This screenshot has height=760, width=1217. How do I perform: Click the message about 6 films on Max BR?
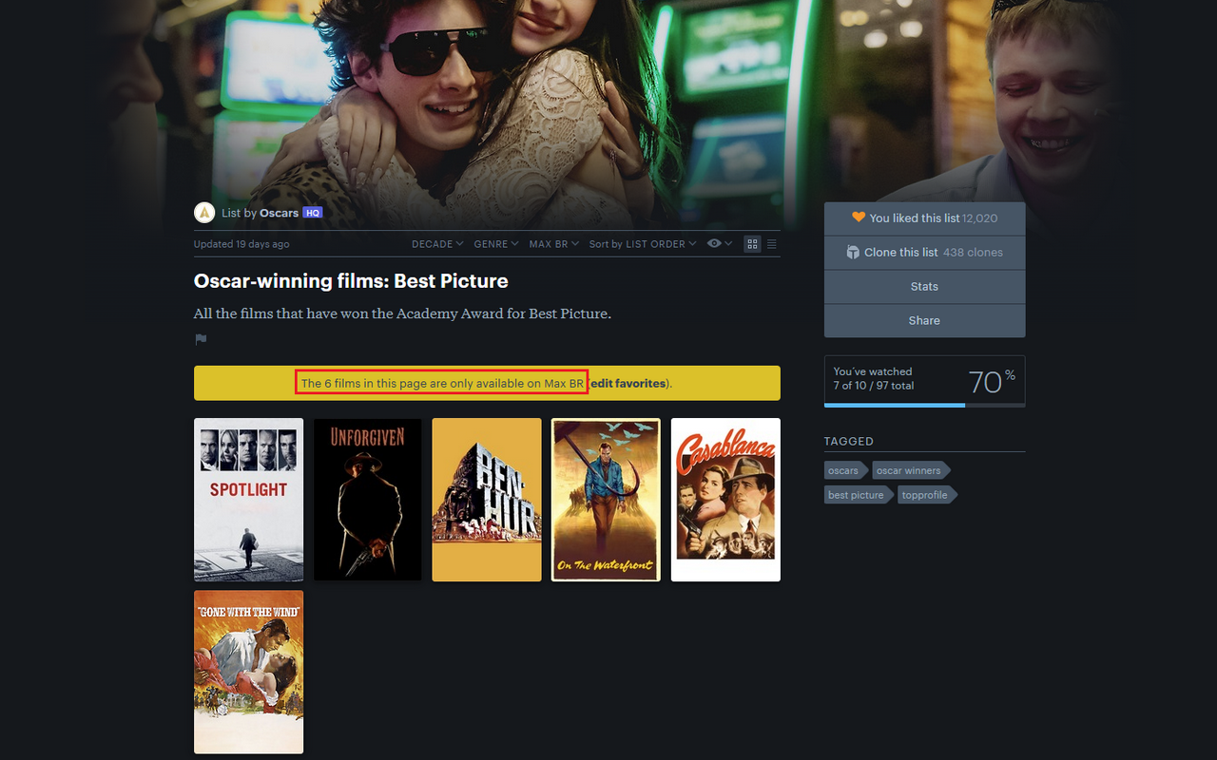[x=442, y=384]
